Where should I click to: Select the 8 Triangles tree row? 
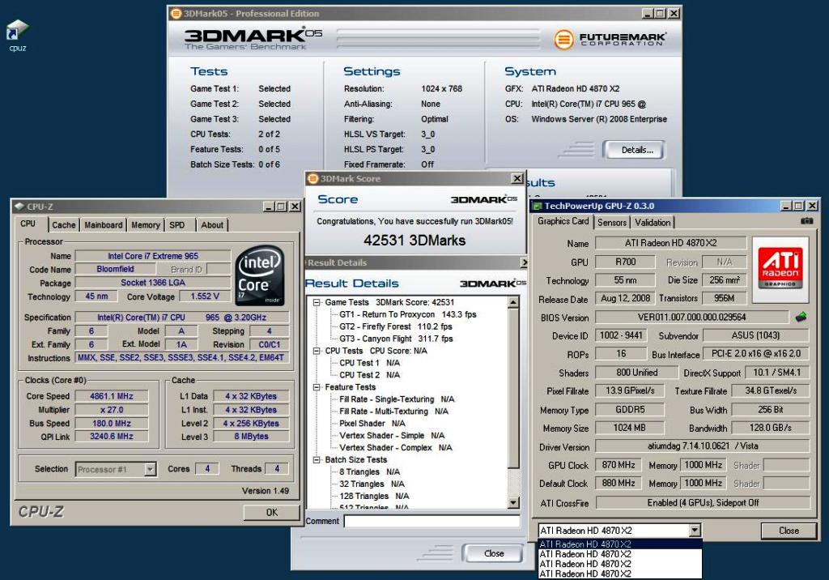point(369,472)
